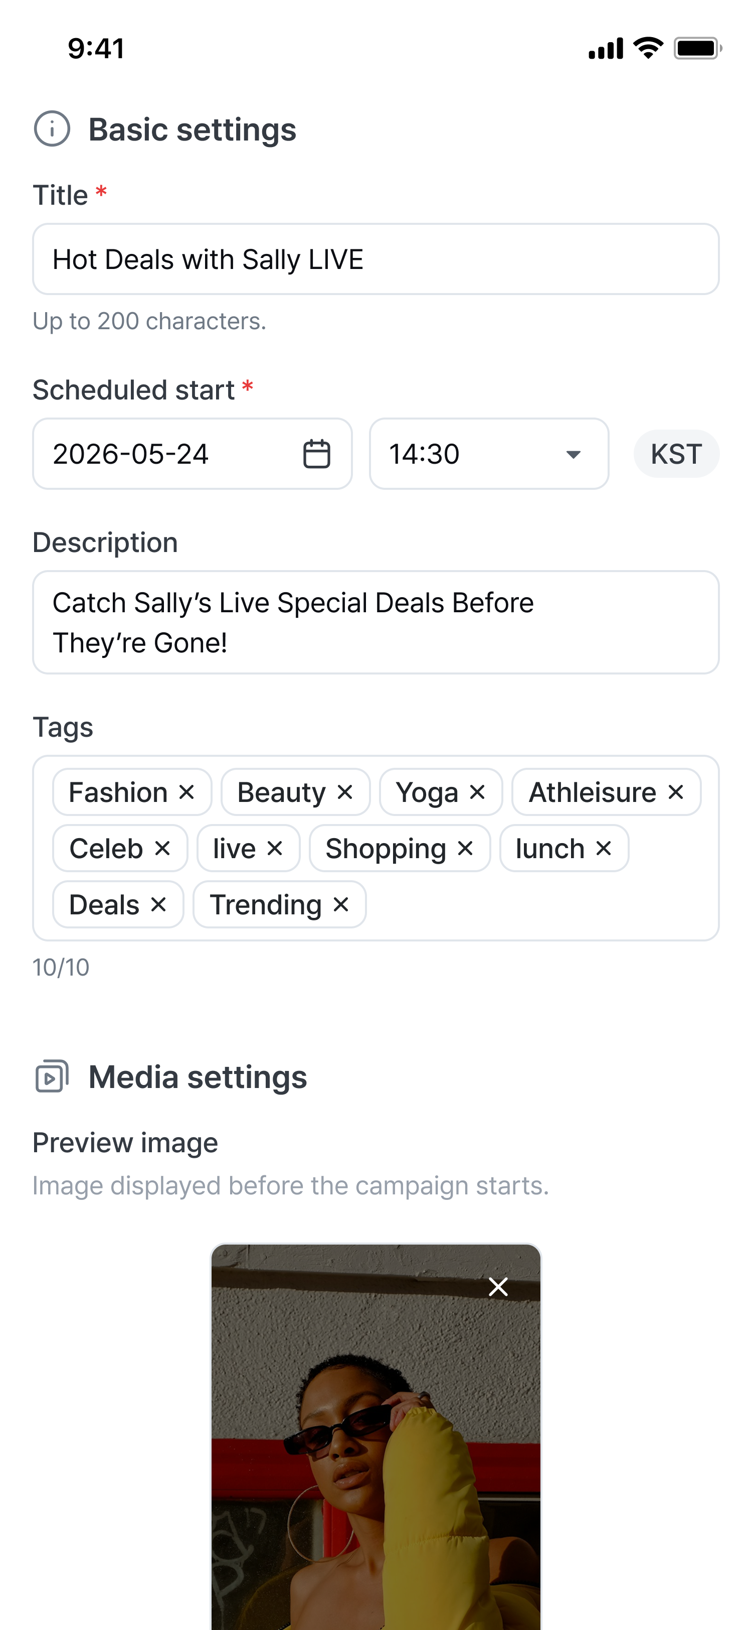
Task: Remove the Athleisure tag
Action: pyautogui.click(x=676, y=792)
